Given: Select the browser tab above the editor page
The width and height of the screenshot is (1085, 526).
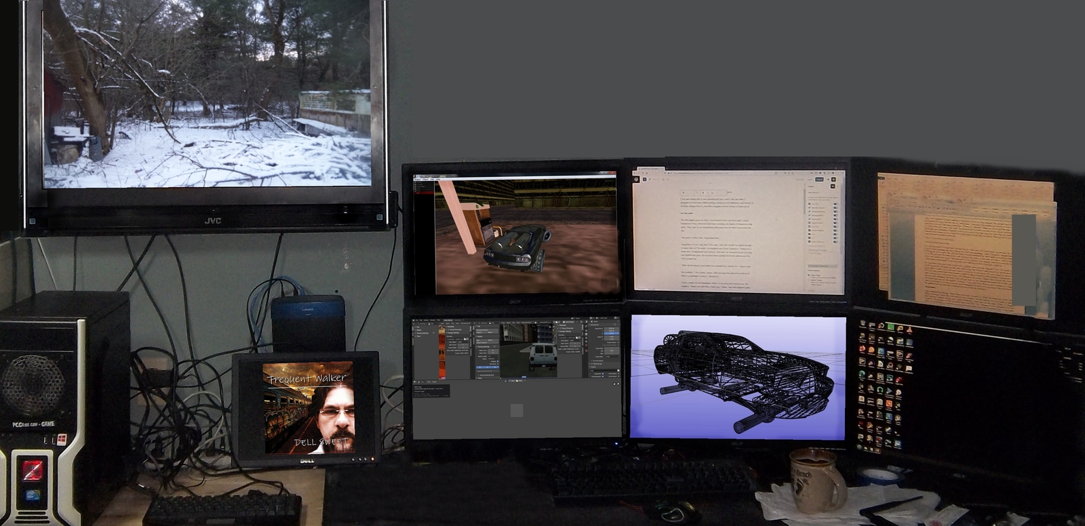Looking at the screenshot, I should 651,169.
